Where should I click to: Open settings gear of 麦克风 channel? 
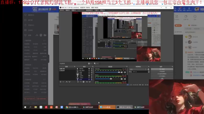pyautogui.click(x=125, y=79)
